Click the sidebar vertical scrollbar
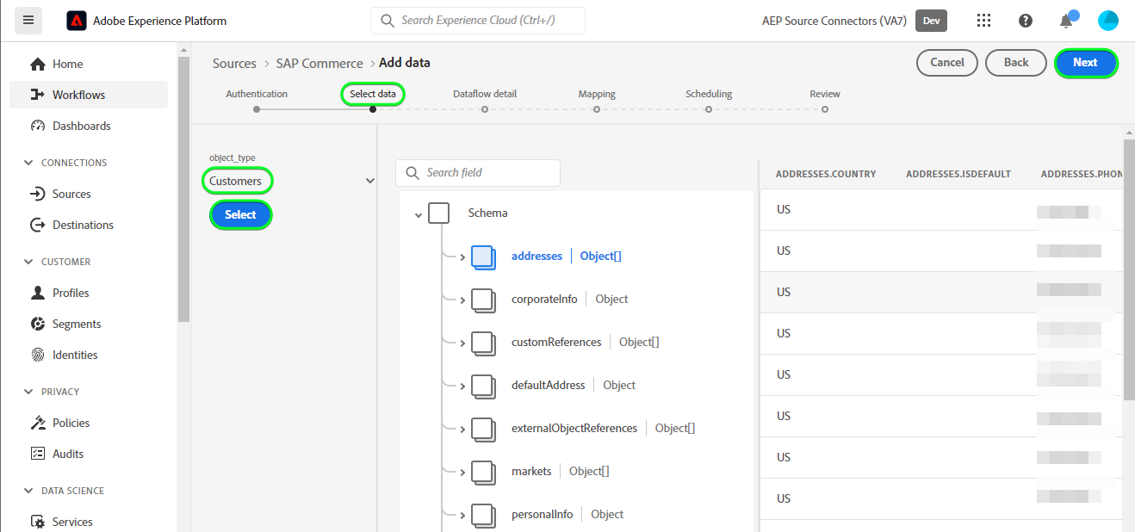1135x532 pixels. coord(183,189)
